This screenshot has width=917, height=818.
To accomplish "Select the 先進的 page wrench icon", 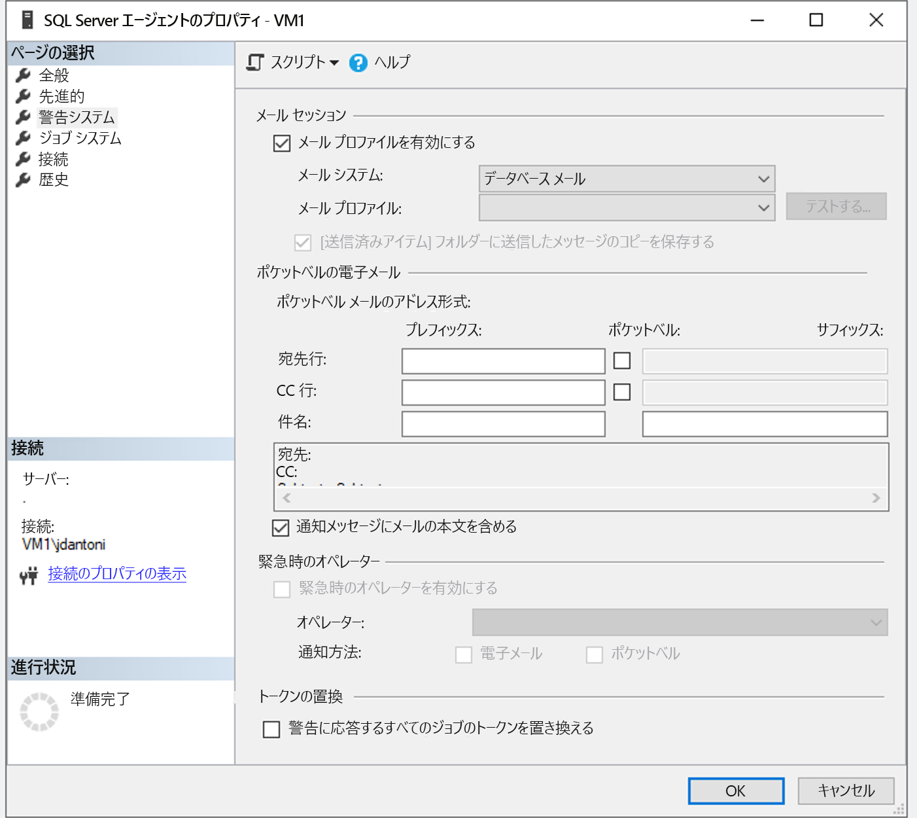I will pos(23,96).
